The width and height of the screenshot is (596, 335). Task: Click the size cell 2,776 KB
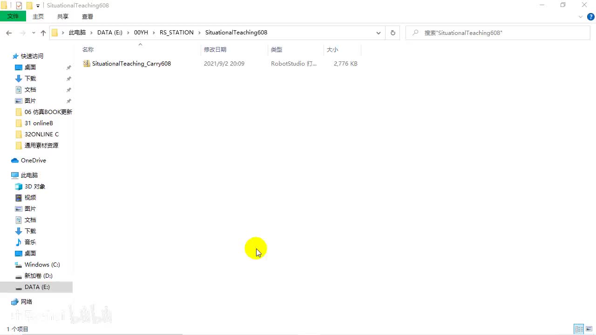(x=345, y=64)
